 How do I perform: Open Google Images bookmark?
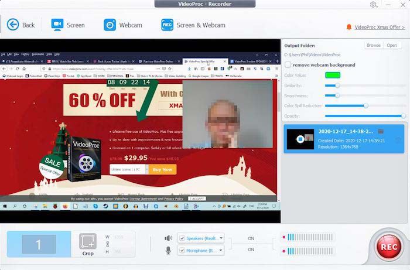199,76
